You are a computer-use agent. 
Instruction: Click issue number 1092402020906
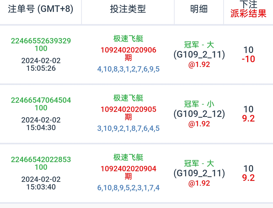tap(128, 50)
